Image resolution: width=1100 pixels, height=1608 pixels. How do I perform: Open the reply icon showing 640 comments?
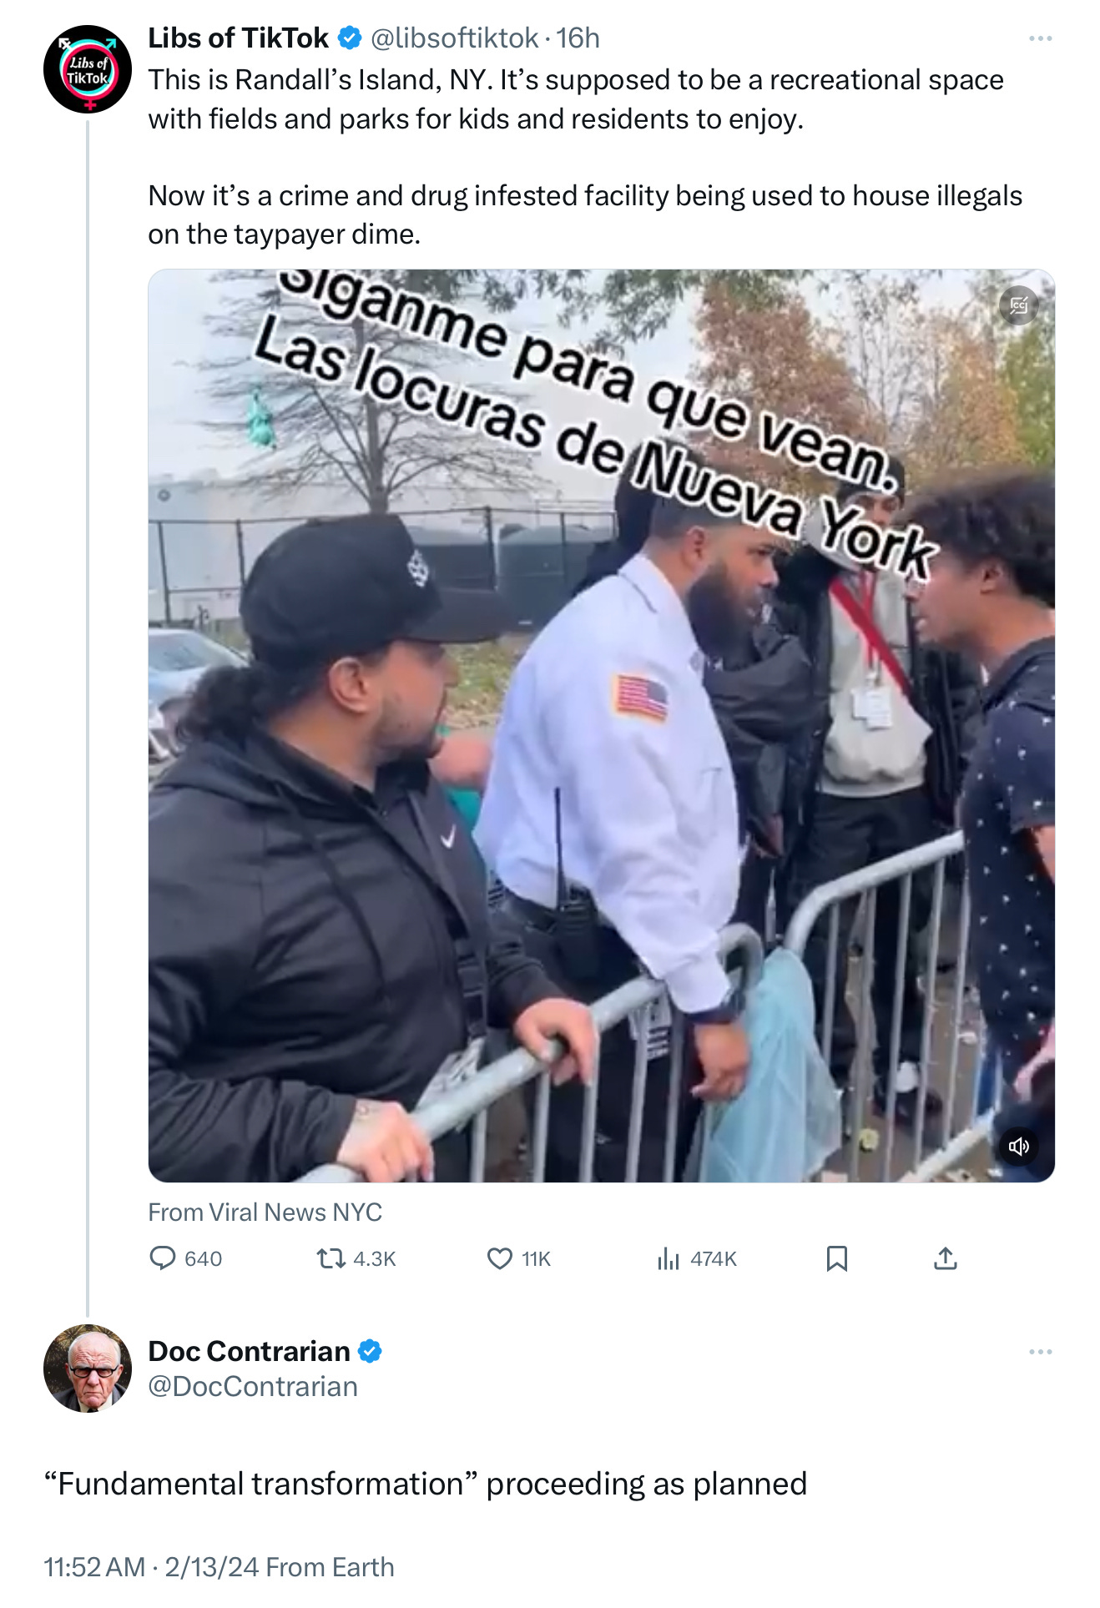click(162, 1258)
